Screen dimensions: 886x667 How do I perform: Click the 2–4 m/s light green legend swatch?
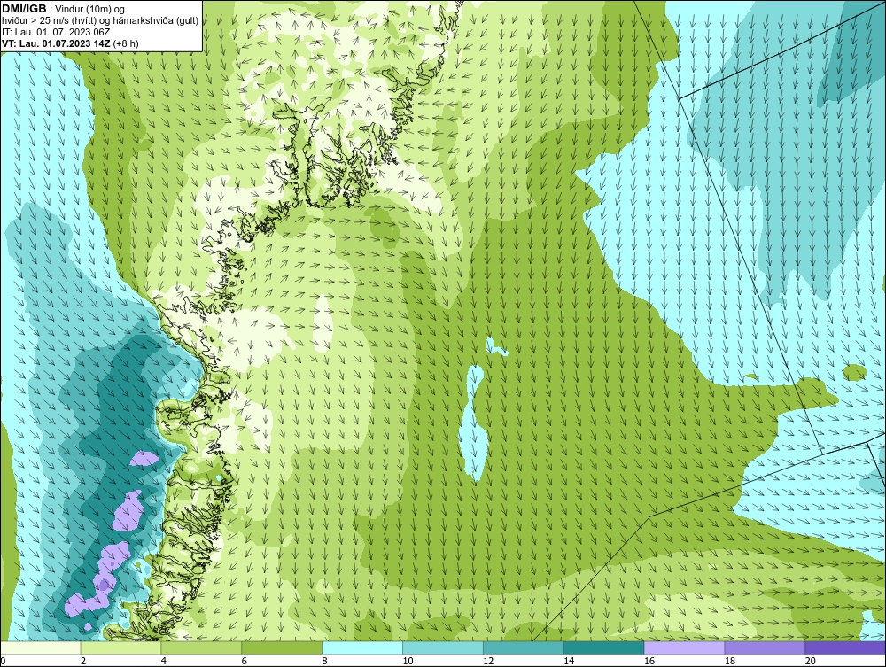120,648
